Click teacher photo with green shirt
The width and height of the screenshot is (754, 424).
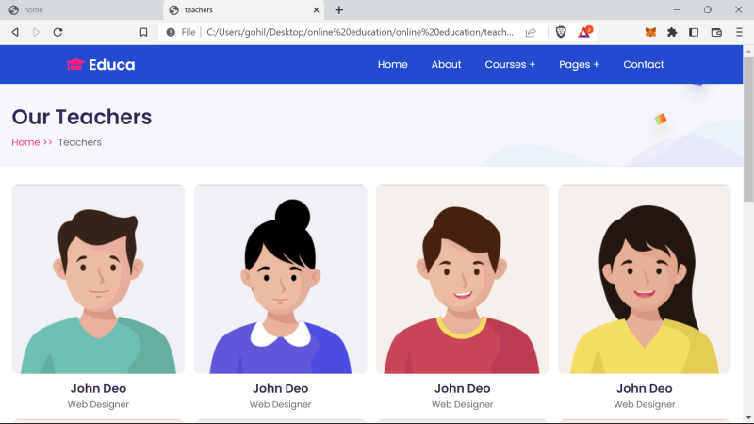click(x=98, y=279)
